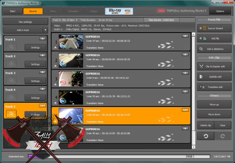
Task: Click the Blu-ray BDMV NTSC format badge
Action: coord(119,11)
